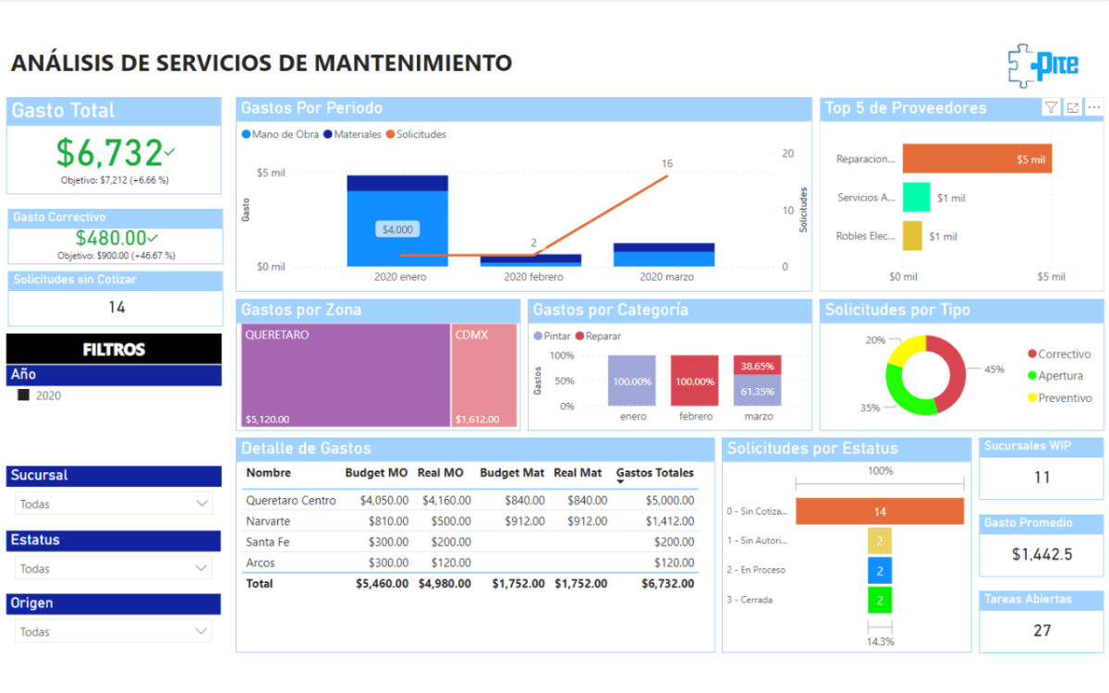Sort the table by Gastos Totales column
Viewport: 1109px width, 693px height.
(x=654, y=472)
